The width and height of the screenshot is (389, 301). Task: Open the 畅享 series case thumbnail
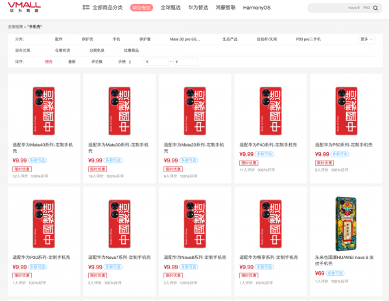coord(270,224)
